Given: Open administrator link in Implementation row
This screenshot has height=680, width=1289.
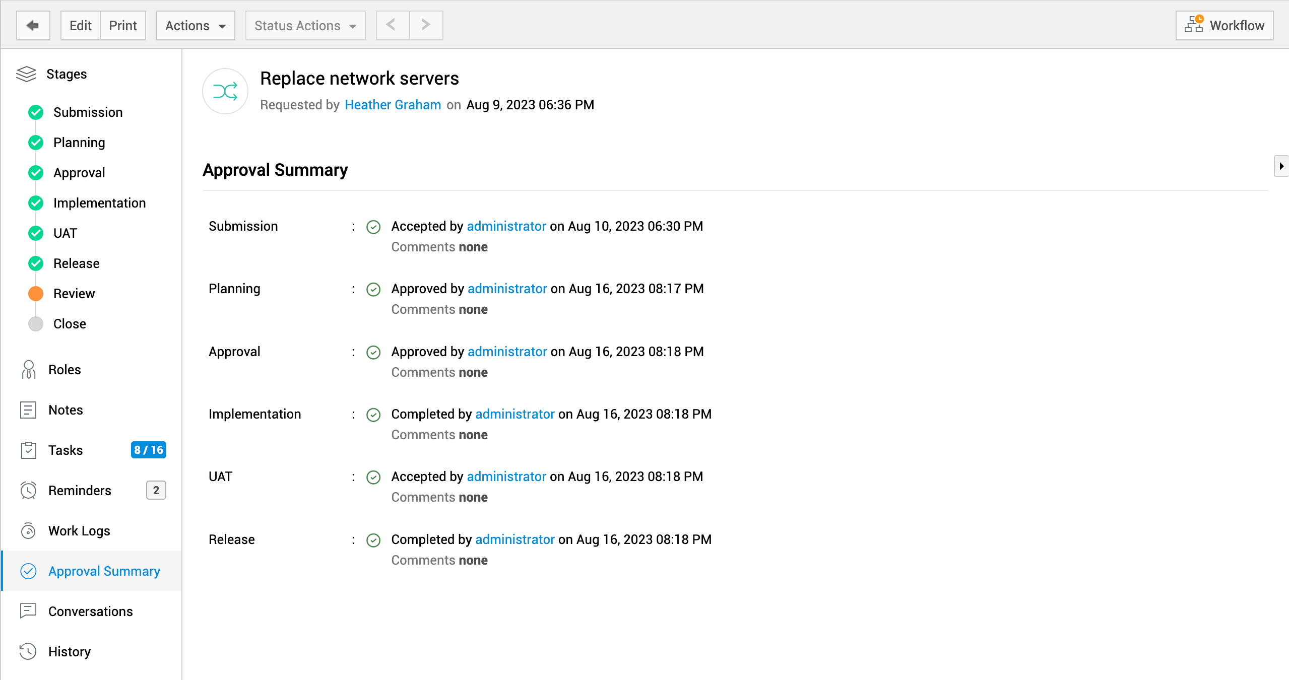Looking at the screenshot, I should pyautogui.click(x=515, y=414).
